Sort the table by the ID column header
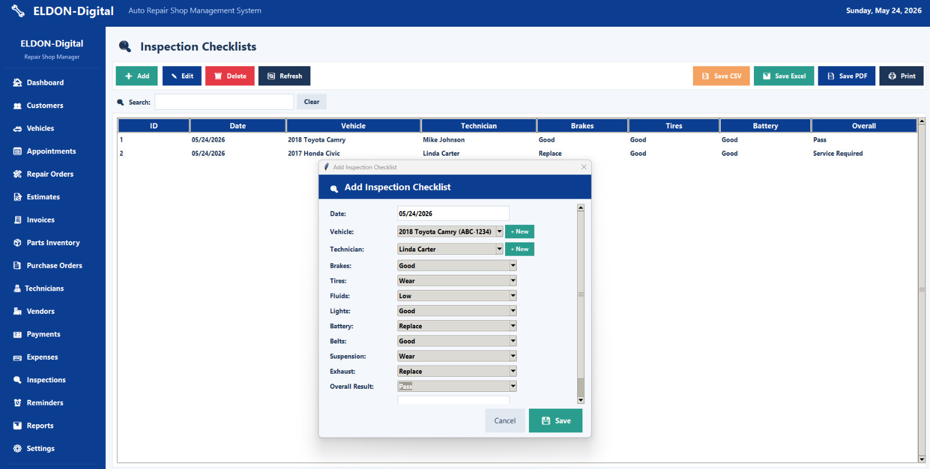930x469 pixels. (x=153, y=126)
